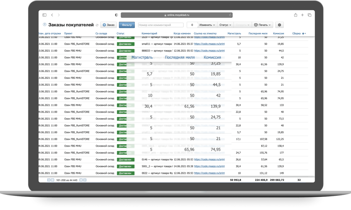This screenshot has width=351, height=210.
Task: Open label link in the 5001_2 row
Action: (209, 166)
